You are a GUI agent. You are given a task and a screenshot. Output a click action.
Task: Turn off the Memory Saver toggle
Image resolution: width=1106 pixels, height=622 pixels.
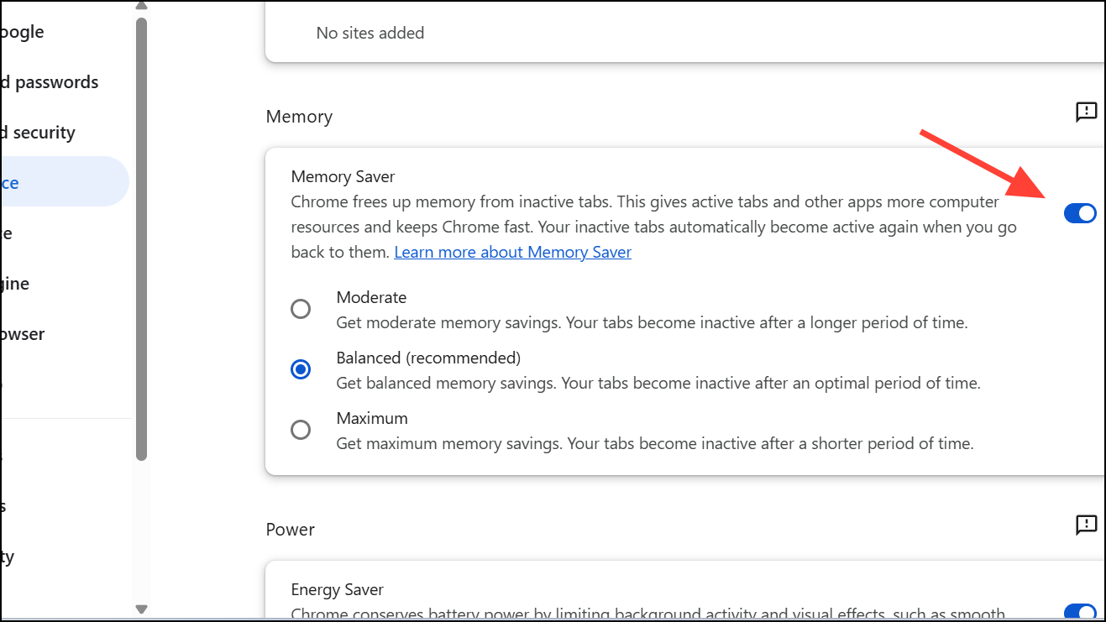(1079, 213)
